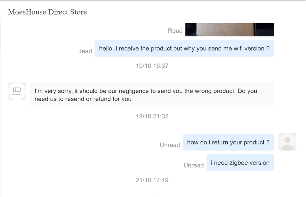306x197 pixels.
Task: Select the seller's "I'm very sorry" reply
Action: 152,95
